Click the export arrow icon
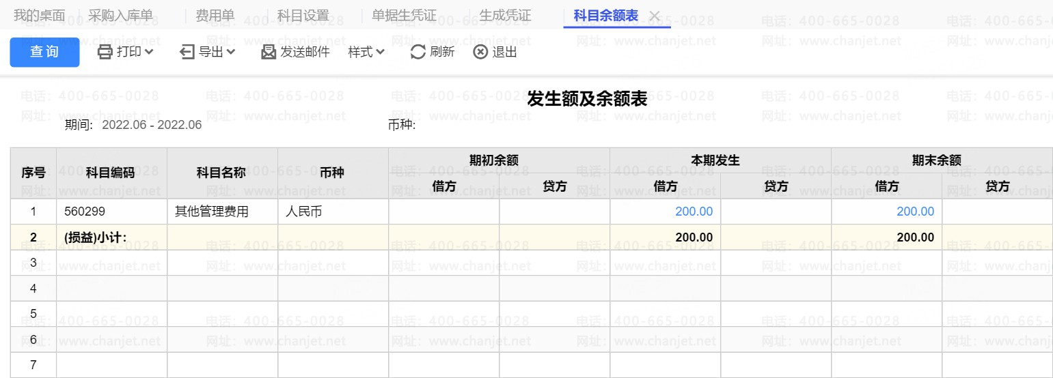 click(187, 52)
